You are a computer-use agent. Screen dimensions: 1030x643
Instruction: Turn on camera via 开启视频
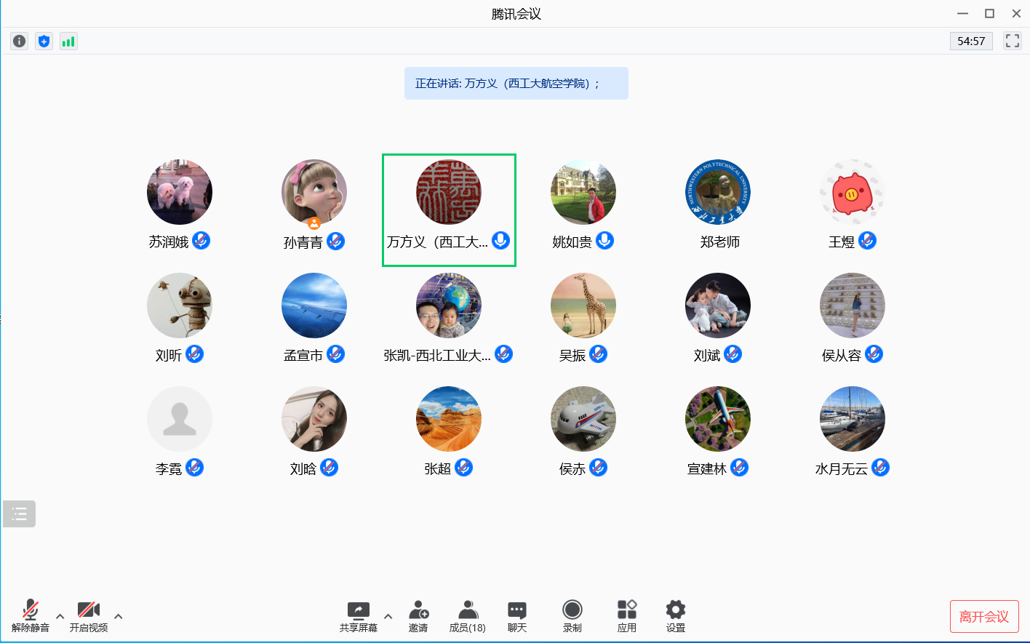click(x=89, y=615)
